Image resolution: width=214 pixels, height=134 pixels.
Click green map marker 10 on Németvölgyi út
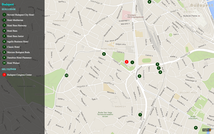(x=66, y=75)
